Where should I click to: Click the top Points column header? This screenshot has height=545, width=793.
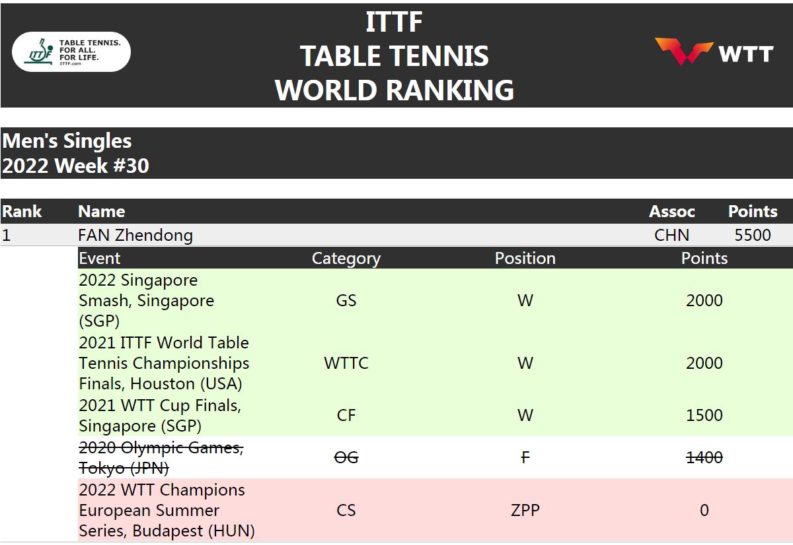tap(752, 211)
